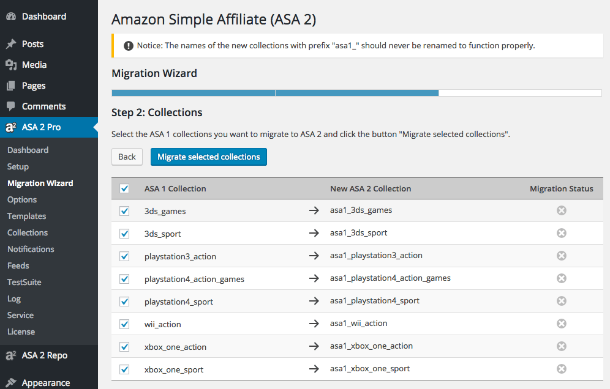The height and width of the screenshot is (389, 610).
Task: Select the ASA 2 Pro plugin logo icon
Action: [10, 127]
